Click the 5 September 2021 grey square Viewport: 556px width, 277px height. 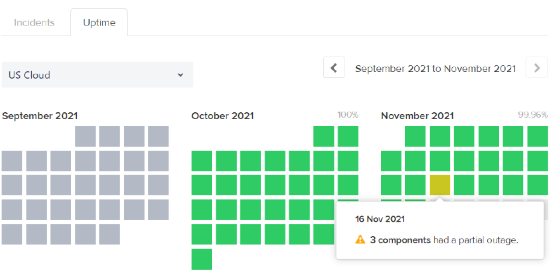(12, 161)
